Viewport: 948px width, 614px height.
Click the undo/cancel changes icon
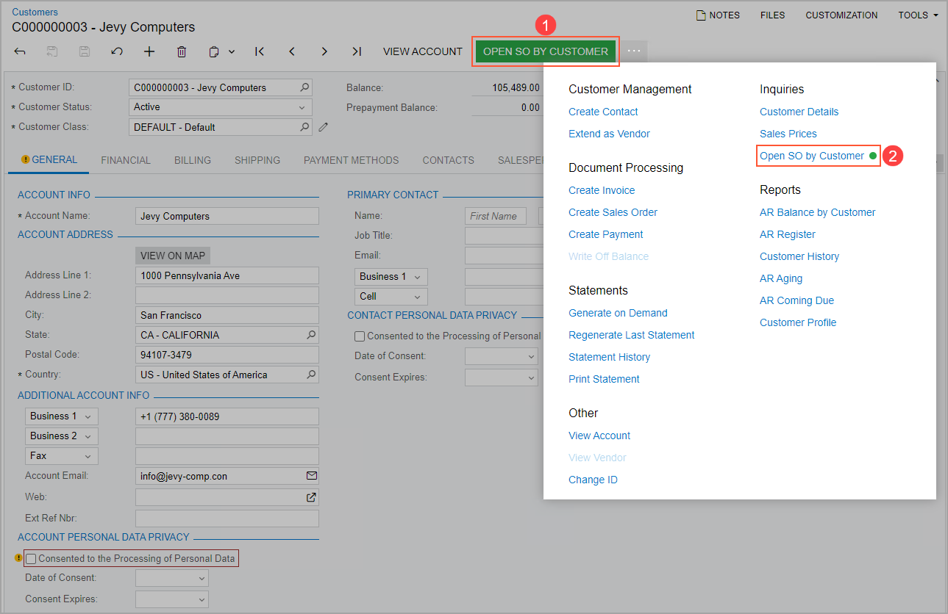[117, 51]
